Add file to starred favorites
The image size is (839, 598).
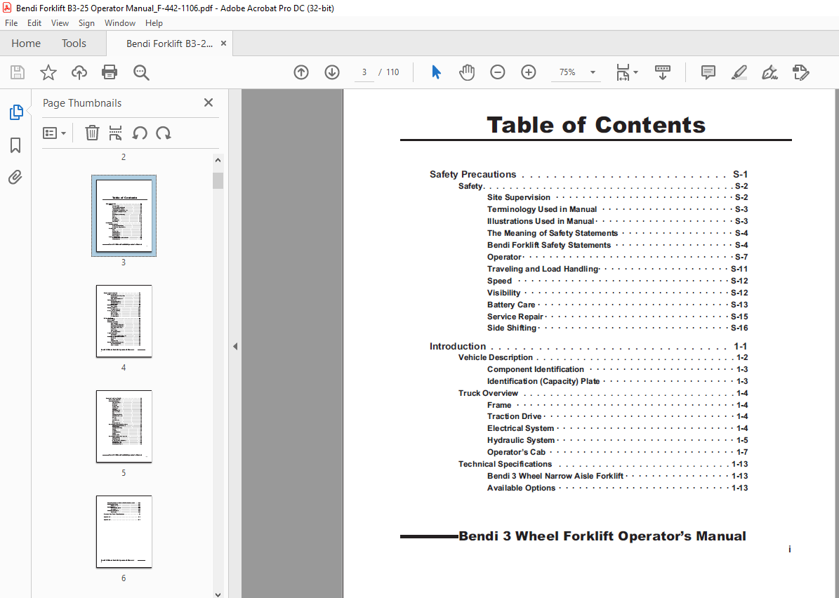(48, 72)
